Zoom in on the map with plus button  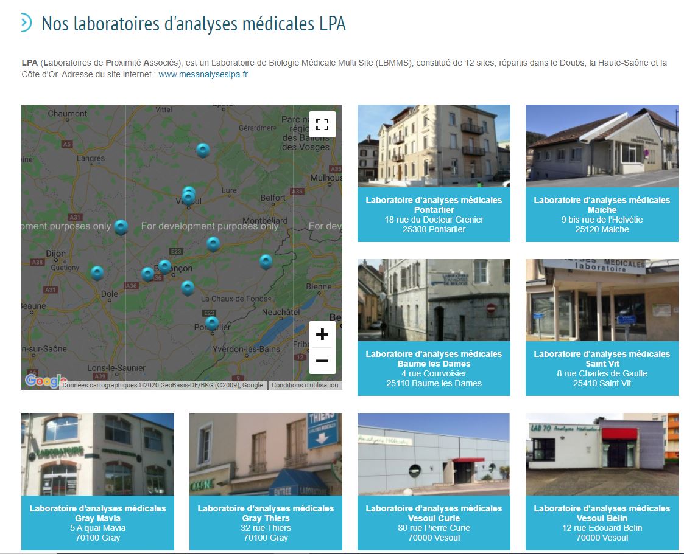322,334
